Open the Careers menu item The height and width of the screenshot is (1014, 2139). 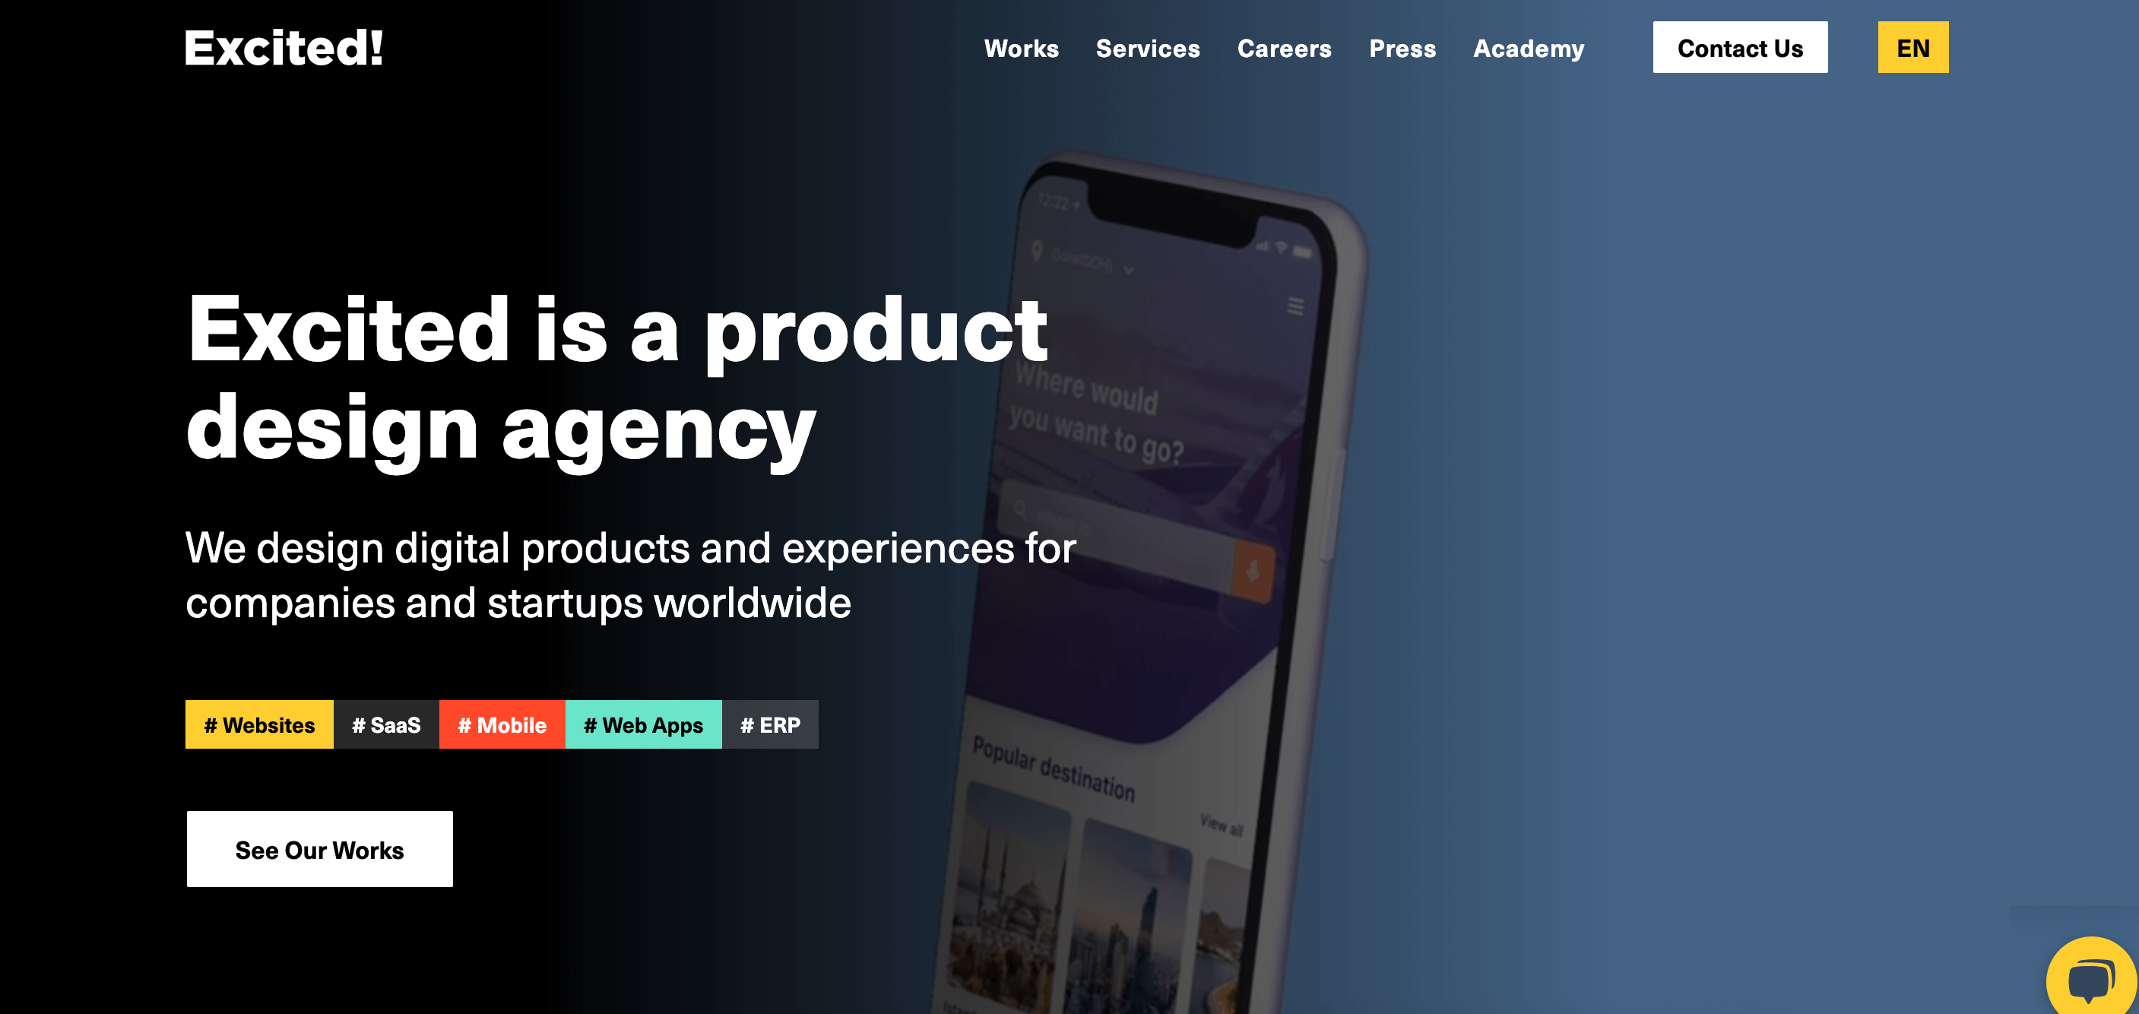[1282, 48]
